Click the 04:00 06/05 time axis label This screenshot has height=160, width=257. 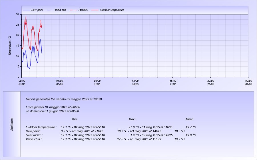[x=60, y=83]
